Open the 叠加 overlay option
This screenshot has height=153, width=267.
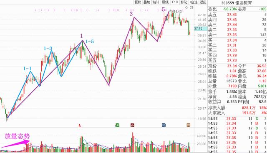pyautogui.click(x=147, y=2)
